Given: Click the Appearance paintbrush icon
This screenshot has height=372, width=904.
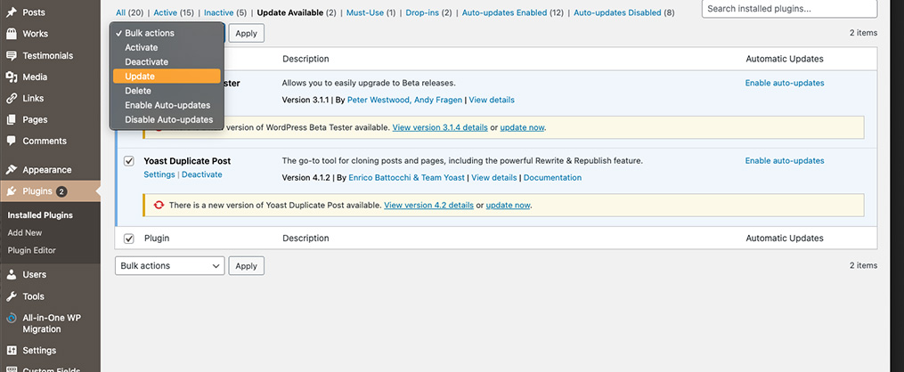Looking at the screenshot, I should coord(11,170).
